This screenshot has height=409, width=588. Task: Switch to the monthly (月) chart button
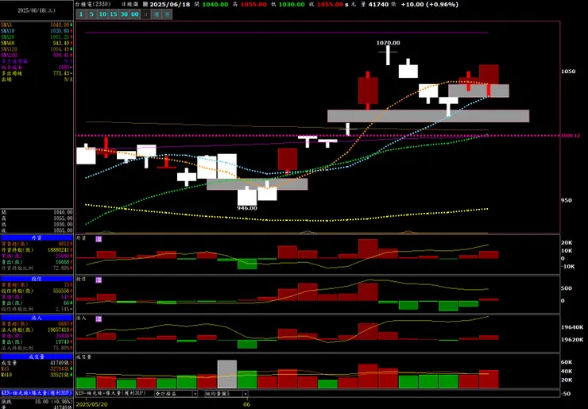[x=167, y=14]
